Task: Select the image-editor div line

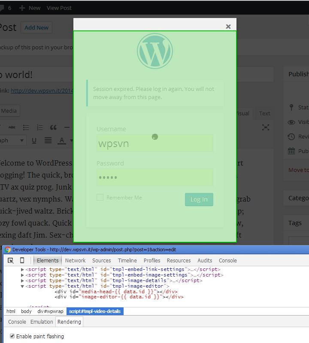Action: pyautogui.click(x=119, y=297)
